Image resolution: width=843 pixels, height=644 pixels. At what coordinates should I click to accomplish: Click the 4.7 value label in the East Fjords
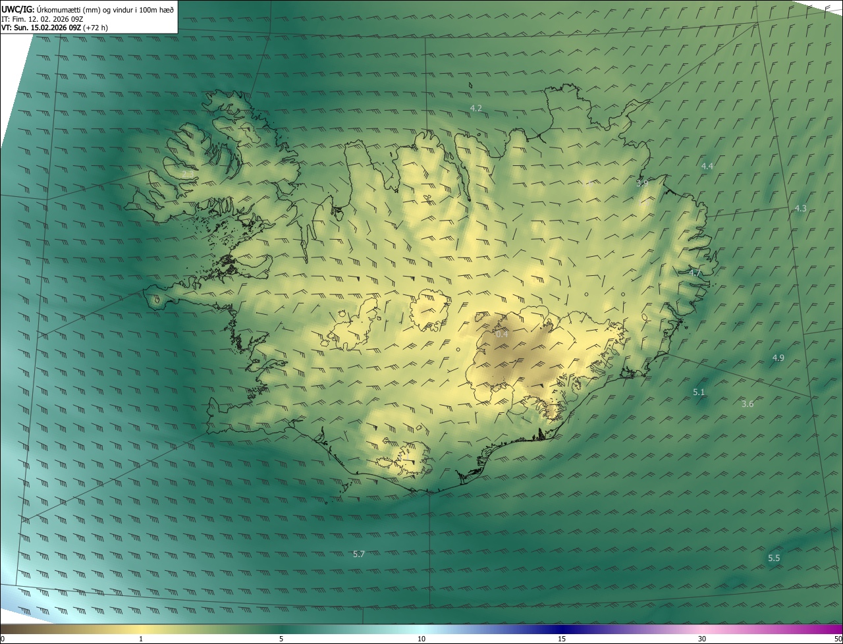tap(695, 273)
